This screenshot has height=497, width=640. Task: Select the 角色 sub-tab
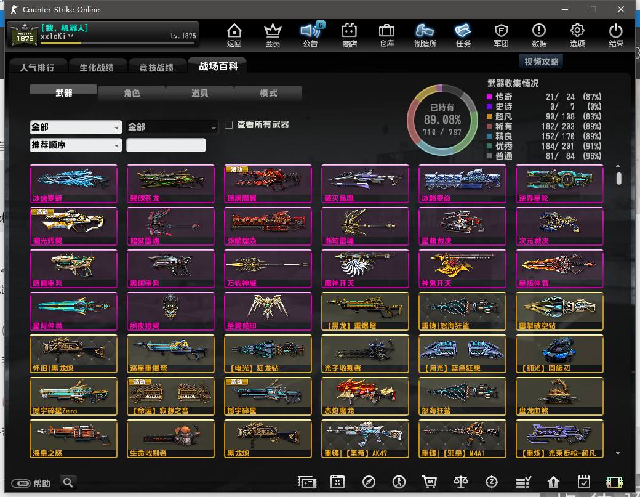[132, 93]
